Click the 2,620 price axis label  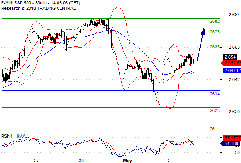coord(234,112)
